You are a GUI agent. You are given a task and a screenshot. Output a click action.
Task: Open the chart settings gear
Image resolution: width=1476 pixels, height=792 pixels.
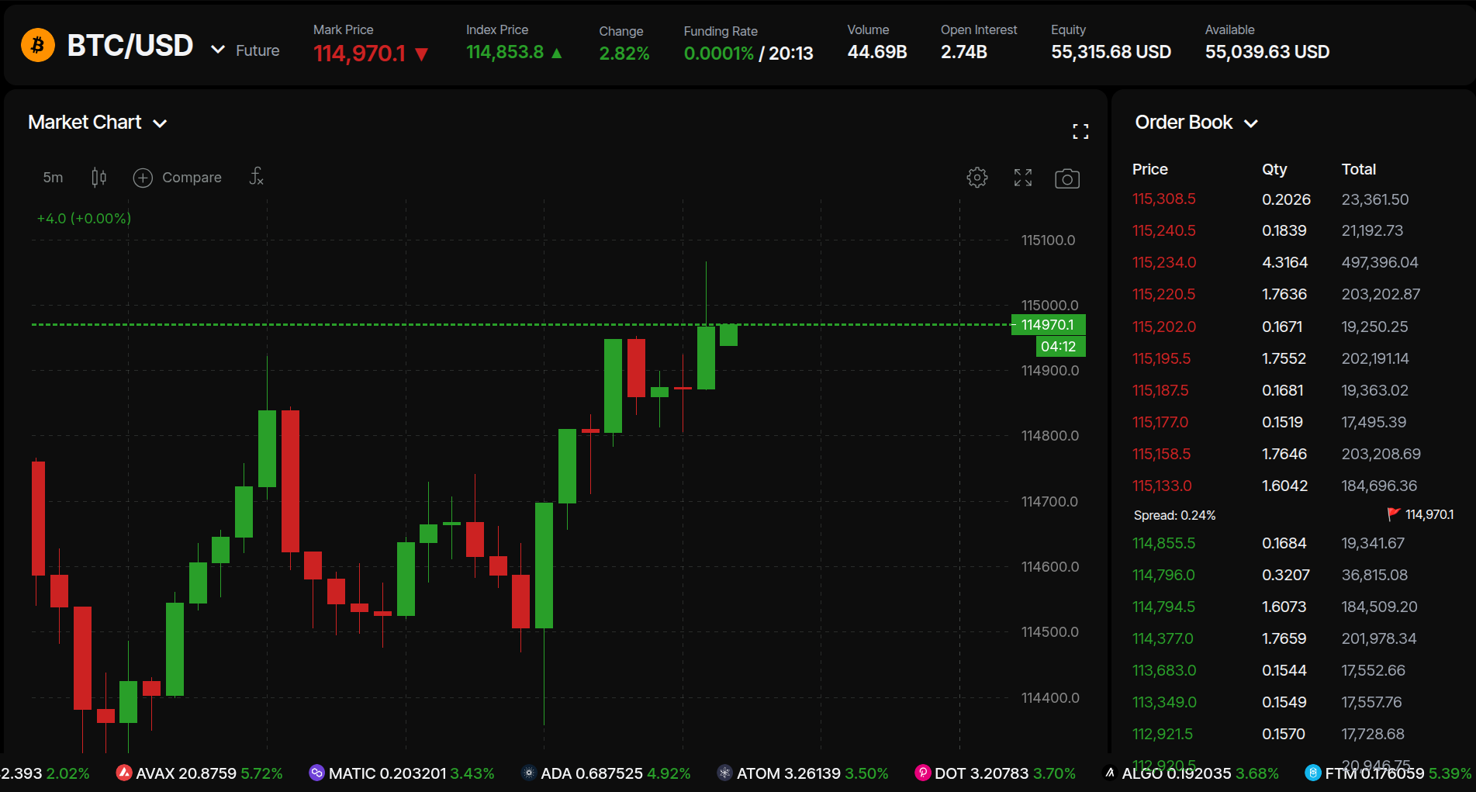pos(977,177)
